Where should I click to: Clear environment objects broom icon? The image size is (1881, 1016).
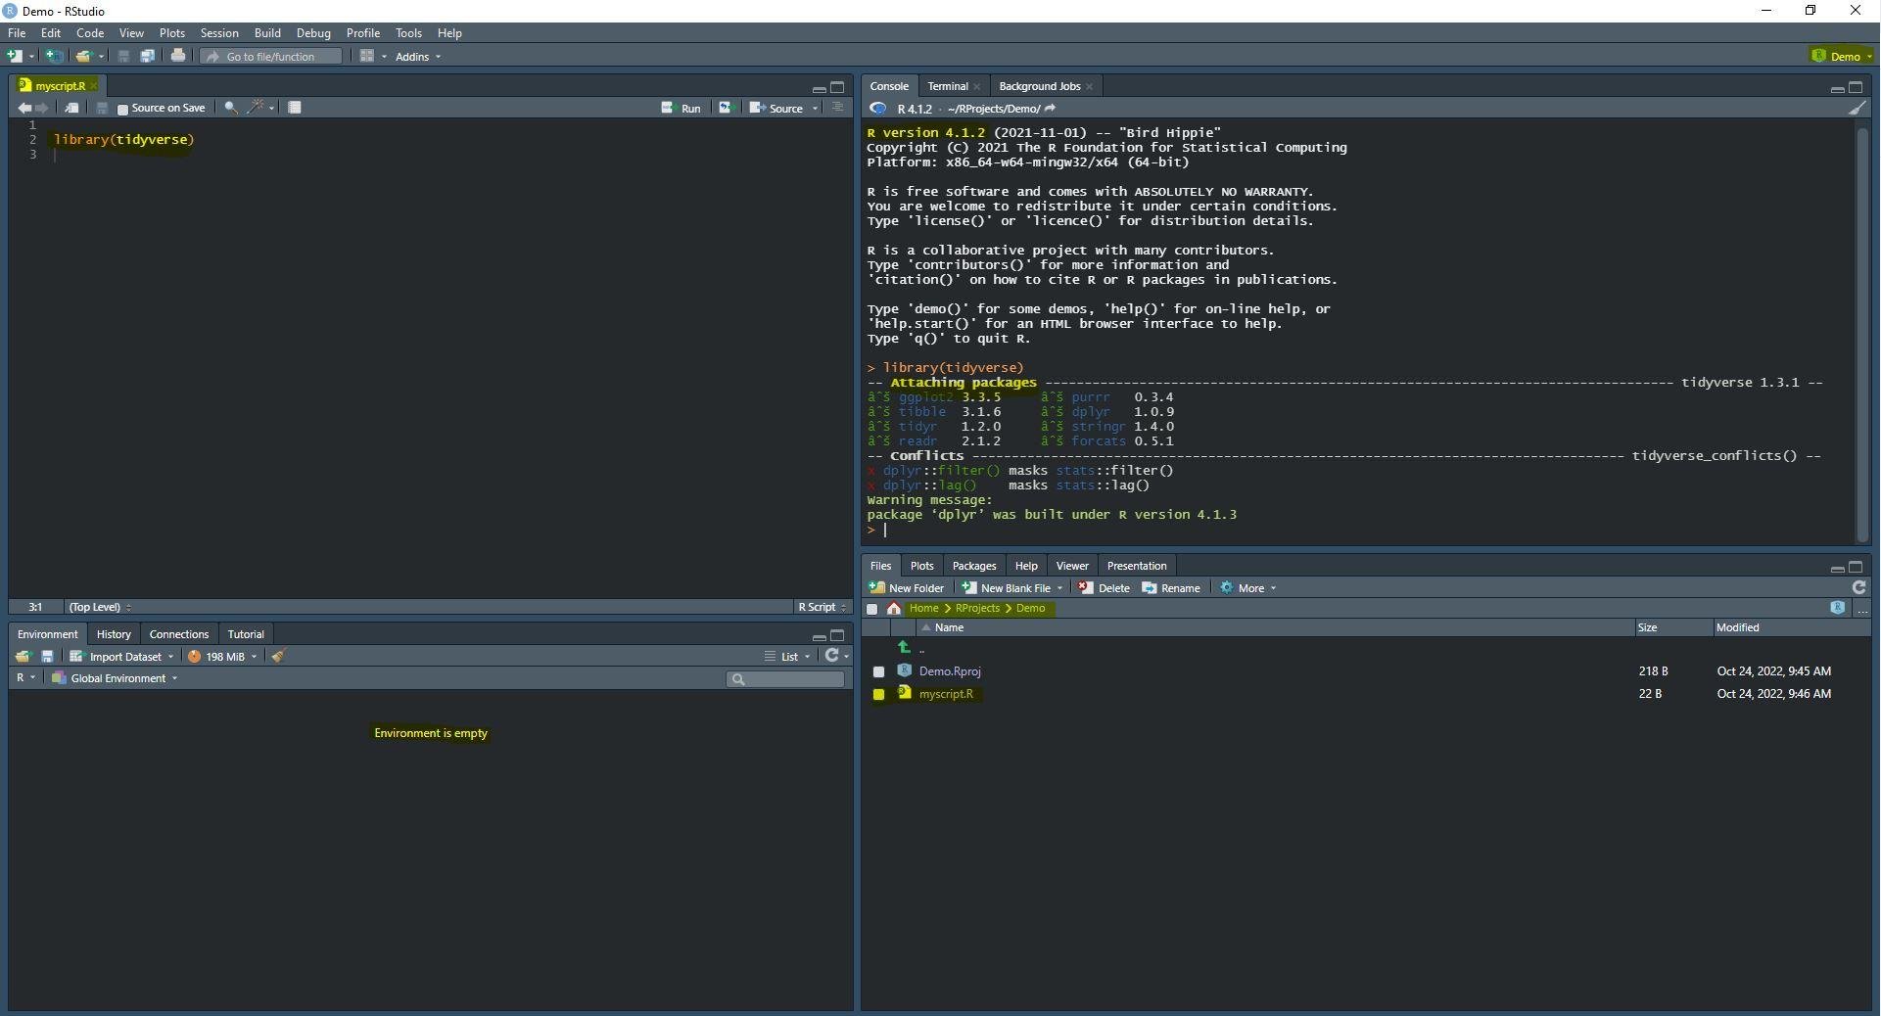(x=278, y=657)
